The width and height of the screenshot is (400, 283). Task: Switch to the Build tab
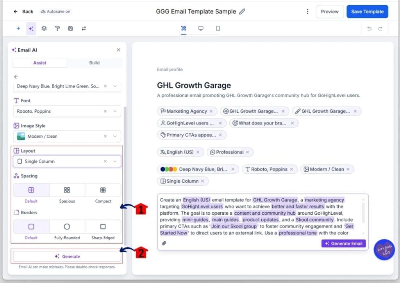(94, 62)
